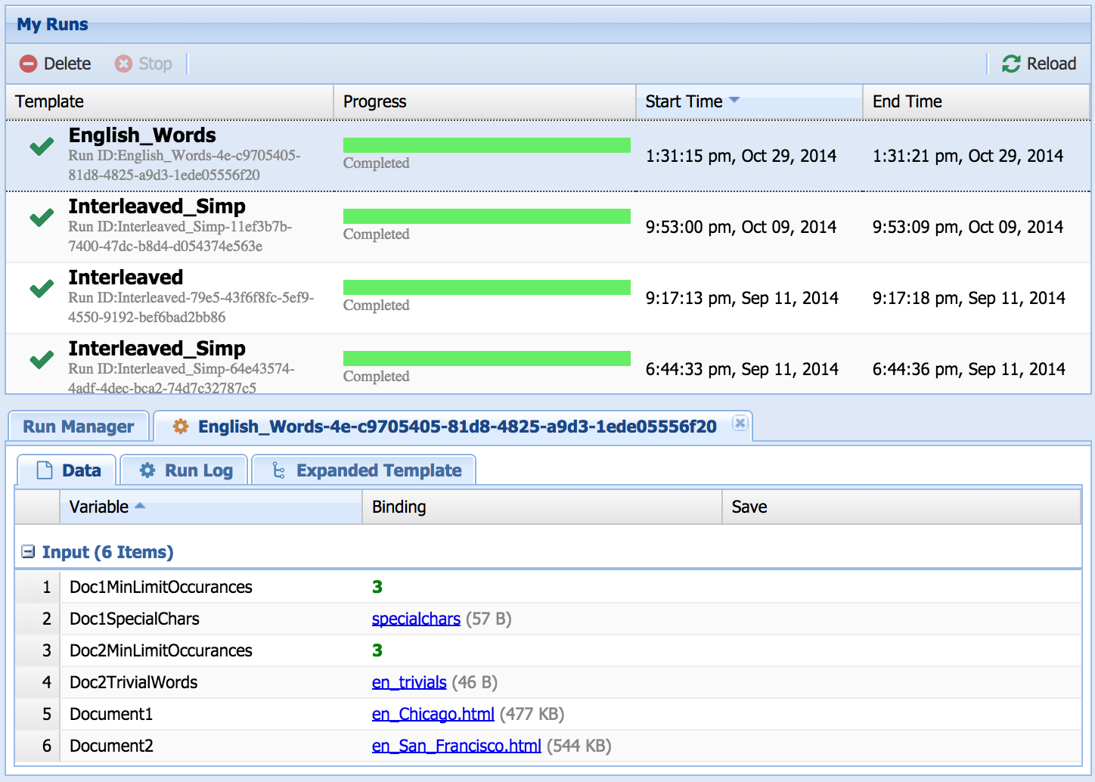1095x782 pixels.
Task: Open the specialchars file link
Action: (416, 619)
